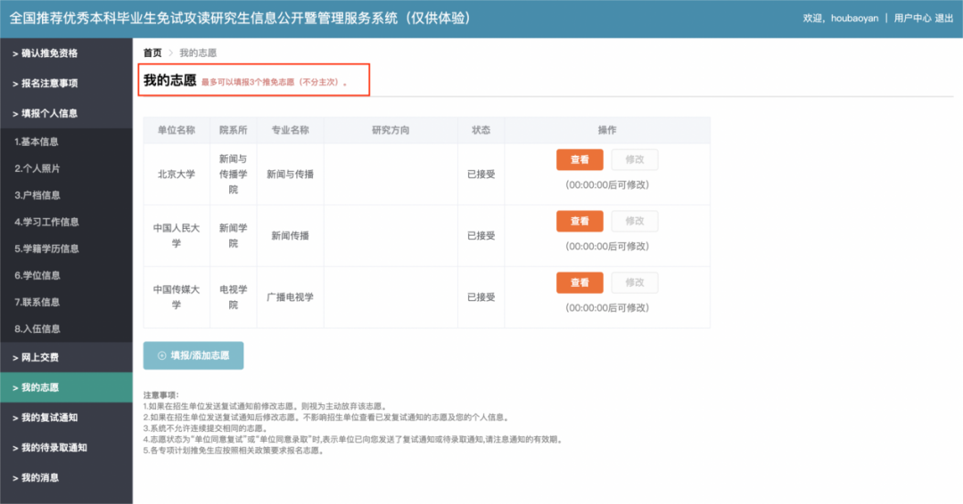Click the 单位名称 column header
963x504 pixels.
point(177,130)
